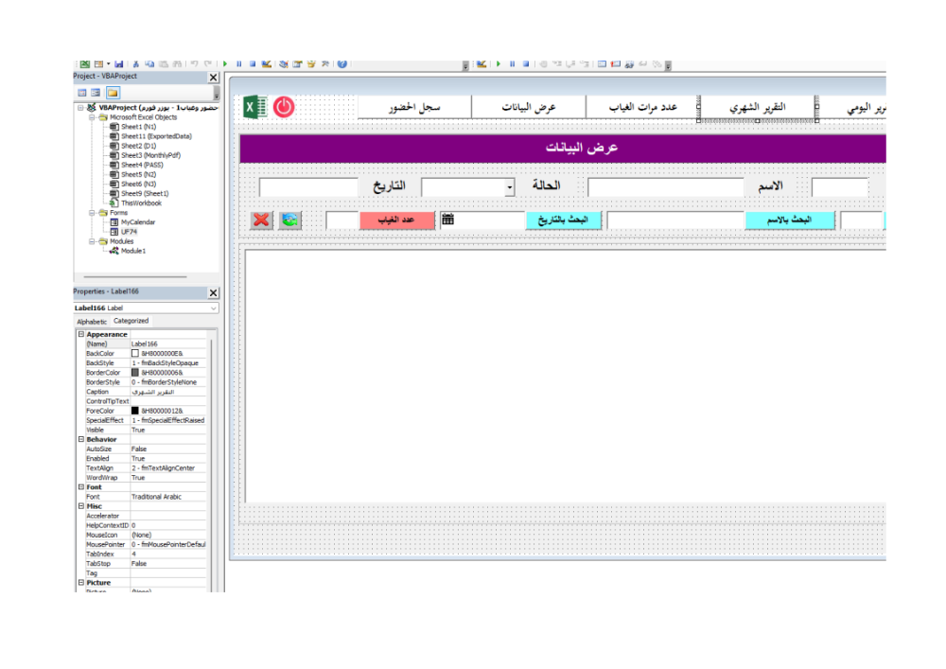Image resolution: width=946 pixels, height=669 pixels.
Task: Select the Caption property value field
Action: (x=168, y=392)
